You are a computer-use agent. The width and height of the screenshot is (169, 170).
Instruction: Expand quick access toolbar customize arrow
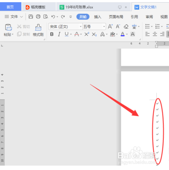pos(70,17)
